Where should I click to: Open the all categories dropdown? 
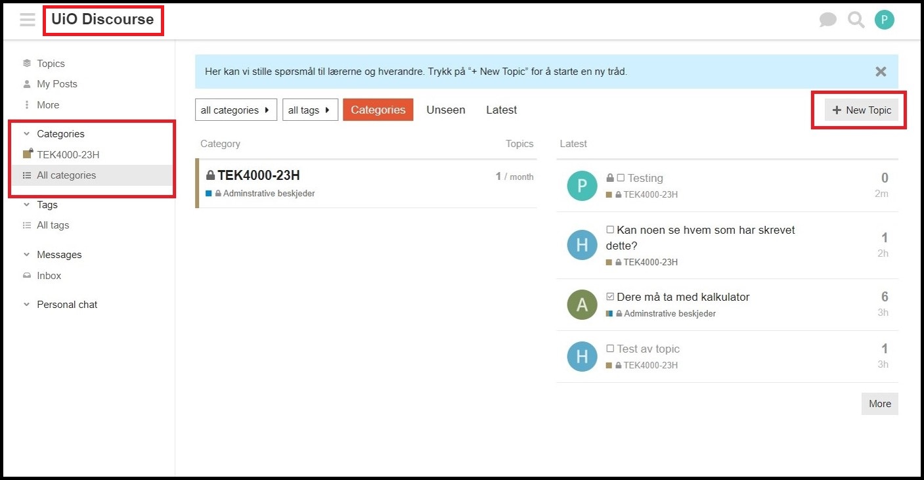coord(236,110)
